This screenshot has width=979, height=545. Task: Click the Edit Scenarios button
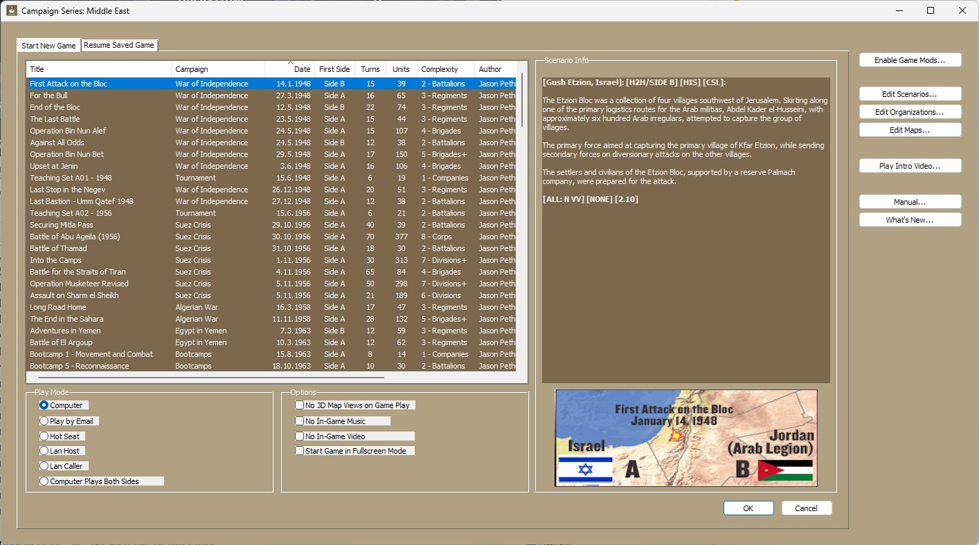[910, 94]
